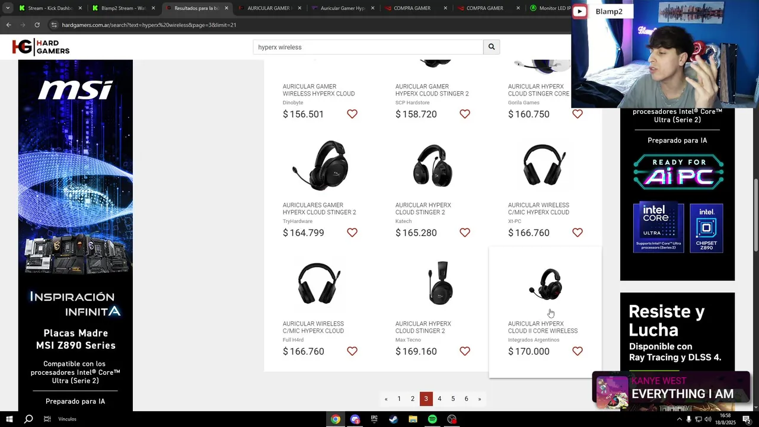Show hidden system tray icons
759x427 pixels.
coord(680,419)
